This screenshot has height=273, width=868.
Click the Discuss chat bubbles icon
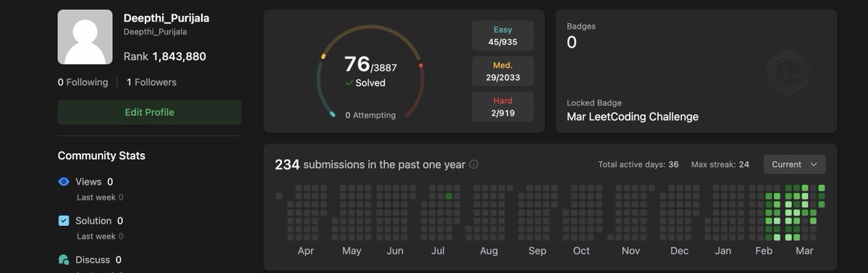[64, 259]
